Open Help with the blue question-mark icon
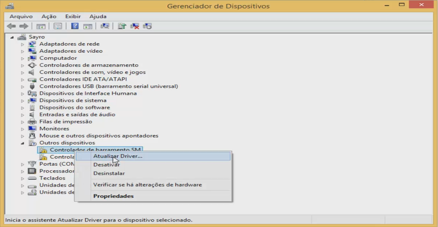 tap(75, 26)
